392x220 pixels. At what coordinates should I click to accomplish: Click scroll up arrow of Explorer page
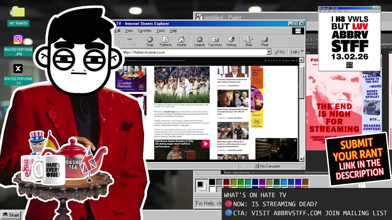click(x=301, y=60)
